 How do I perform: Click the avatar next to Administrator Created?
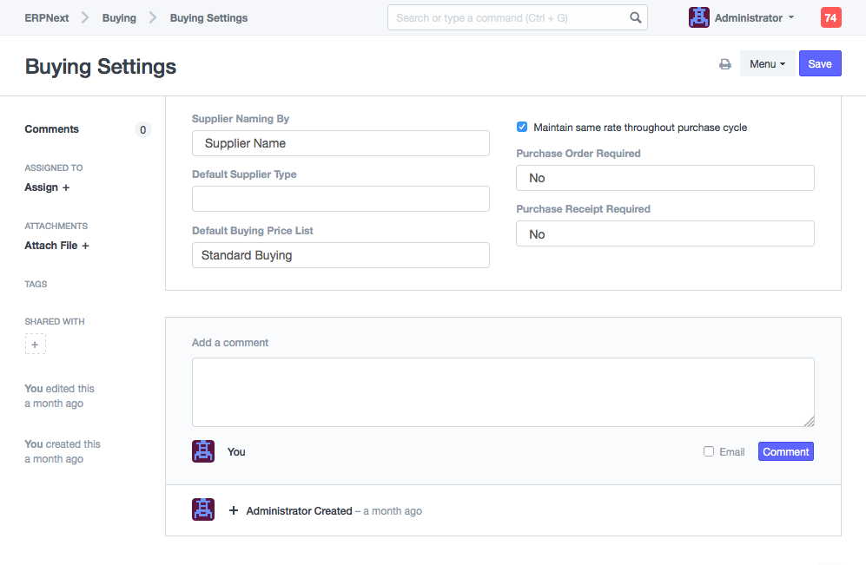[x=202, y=510]
